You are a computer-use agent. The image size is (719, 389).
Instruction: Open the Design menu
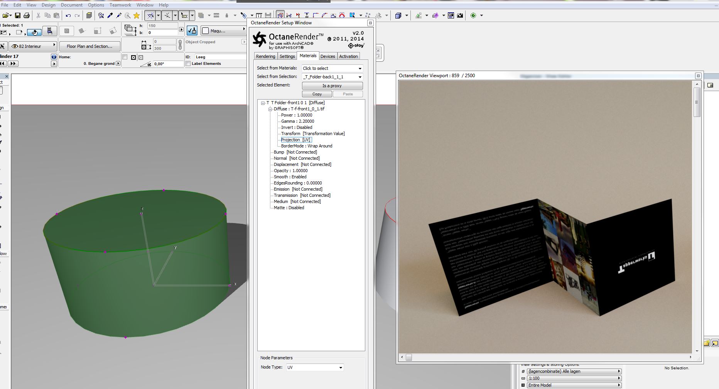point(48,5)
